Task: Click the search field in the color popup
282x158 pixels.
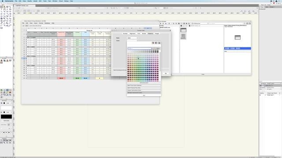Action: tap(139, 49)
